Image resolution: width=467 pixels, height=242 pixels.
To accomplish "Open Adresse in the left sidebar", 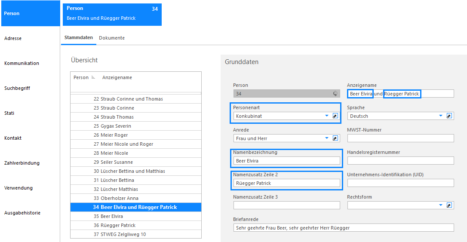I will [13, 38].
